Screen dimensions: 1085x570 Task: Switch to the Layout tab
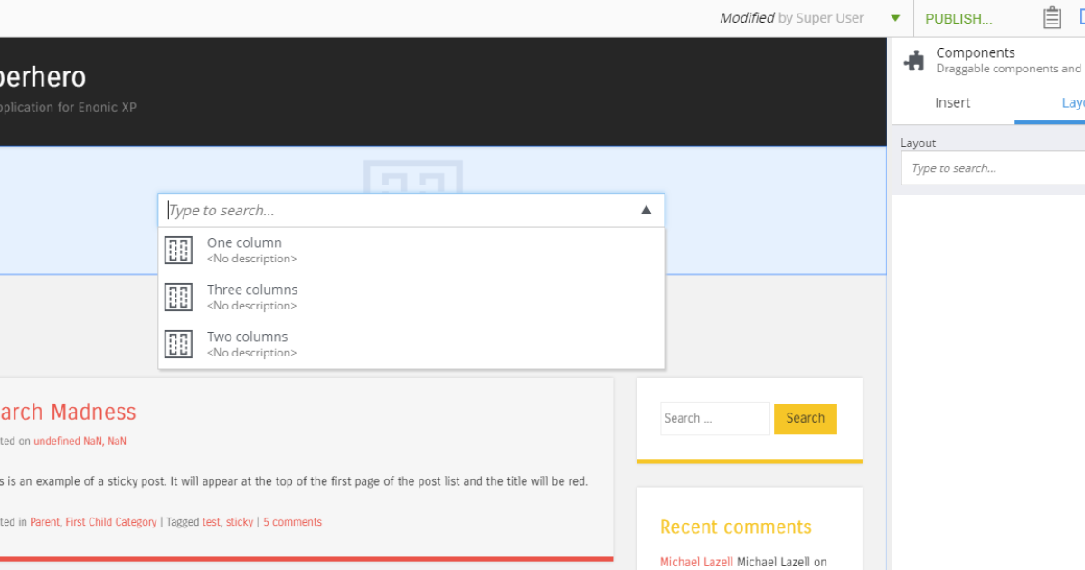(1072, 102)
